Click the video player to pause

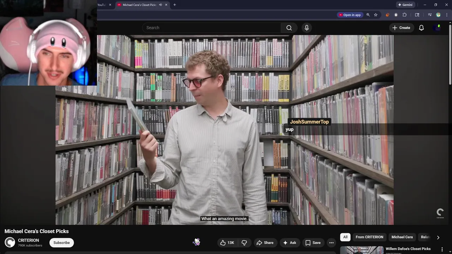click(224, 130)
